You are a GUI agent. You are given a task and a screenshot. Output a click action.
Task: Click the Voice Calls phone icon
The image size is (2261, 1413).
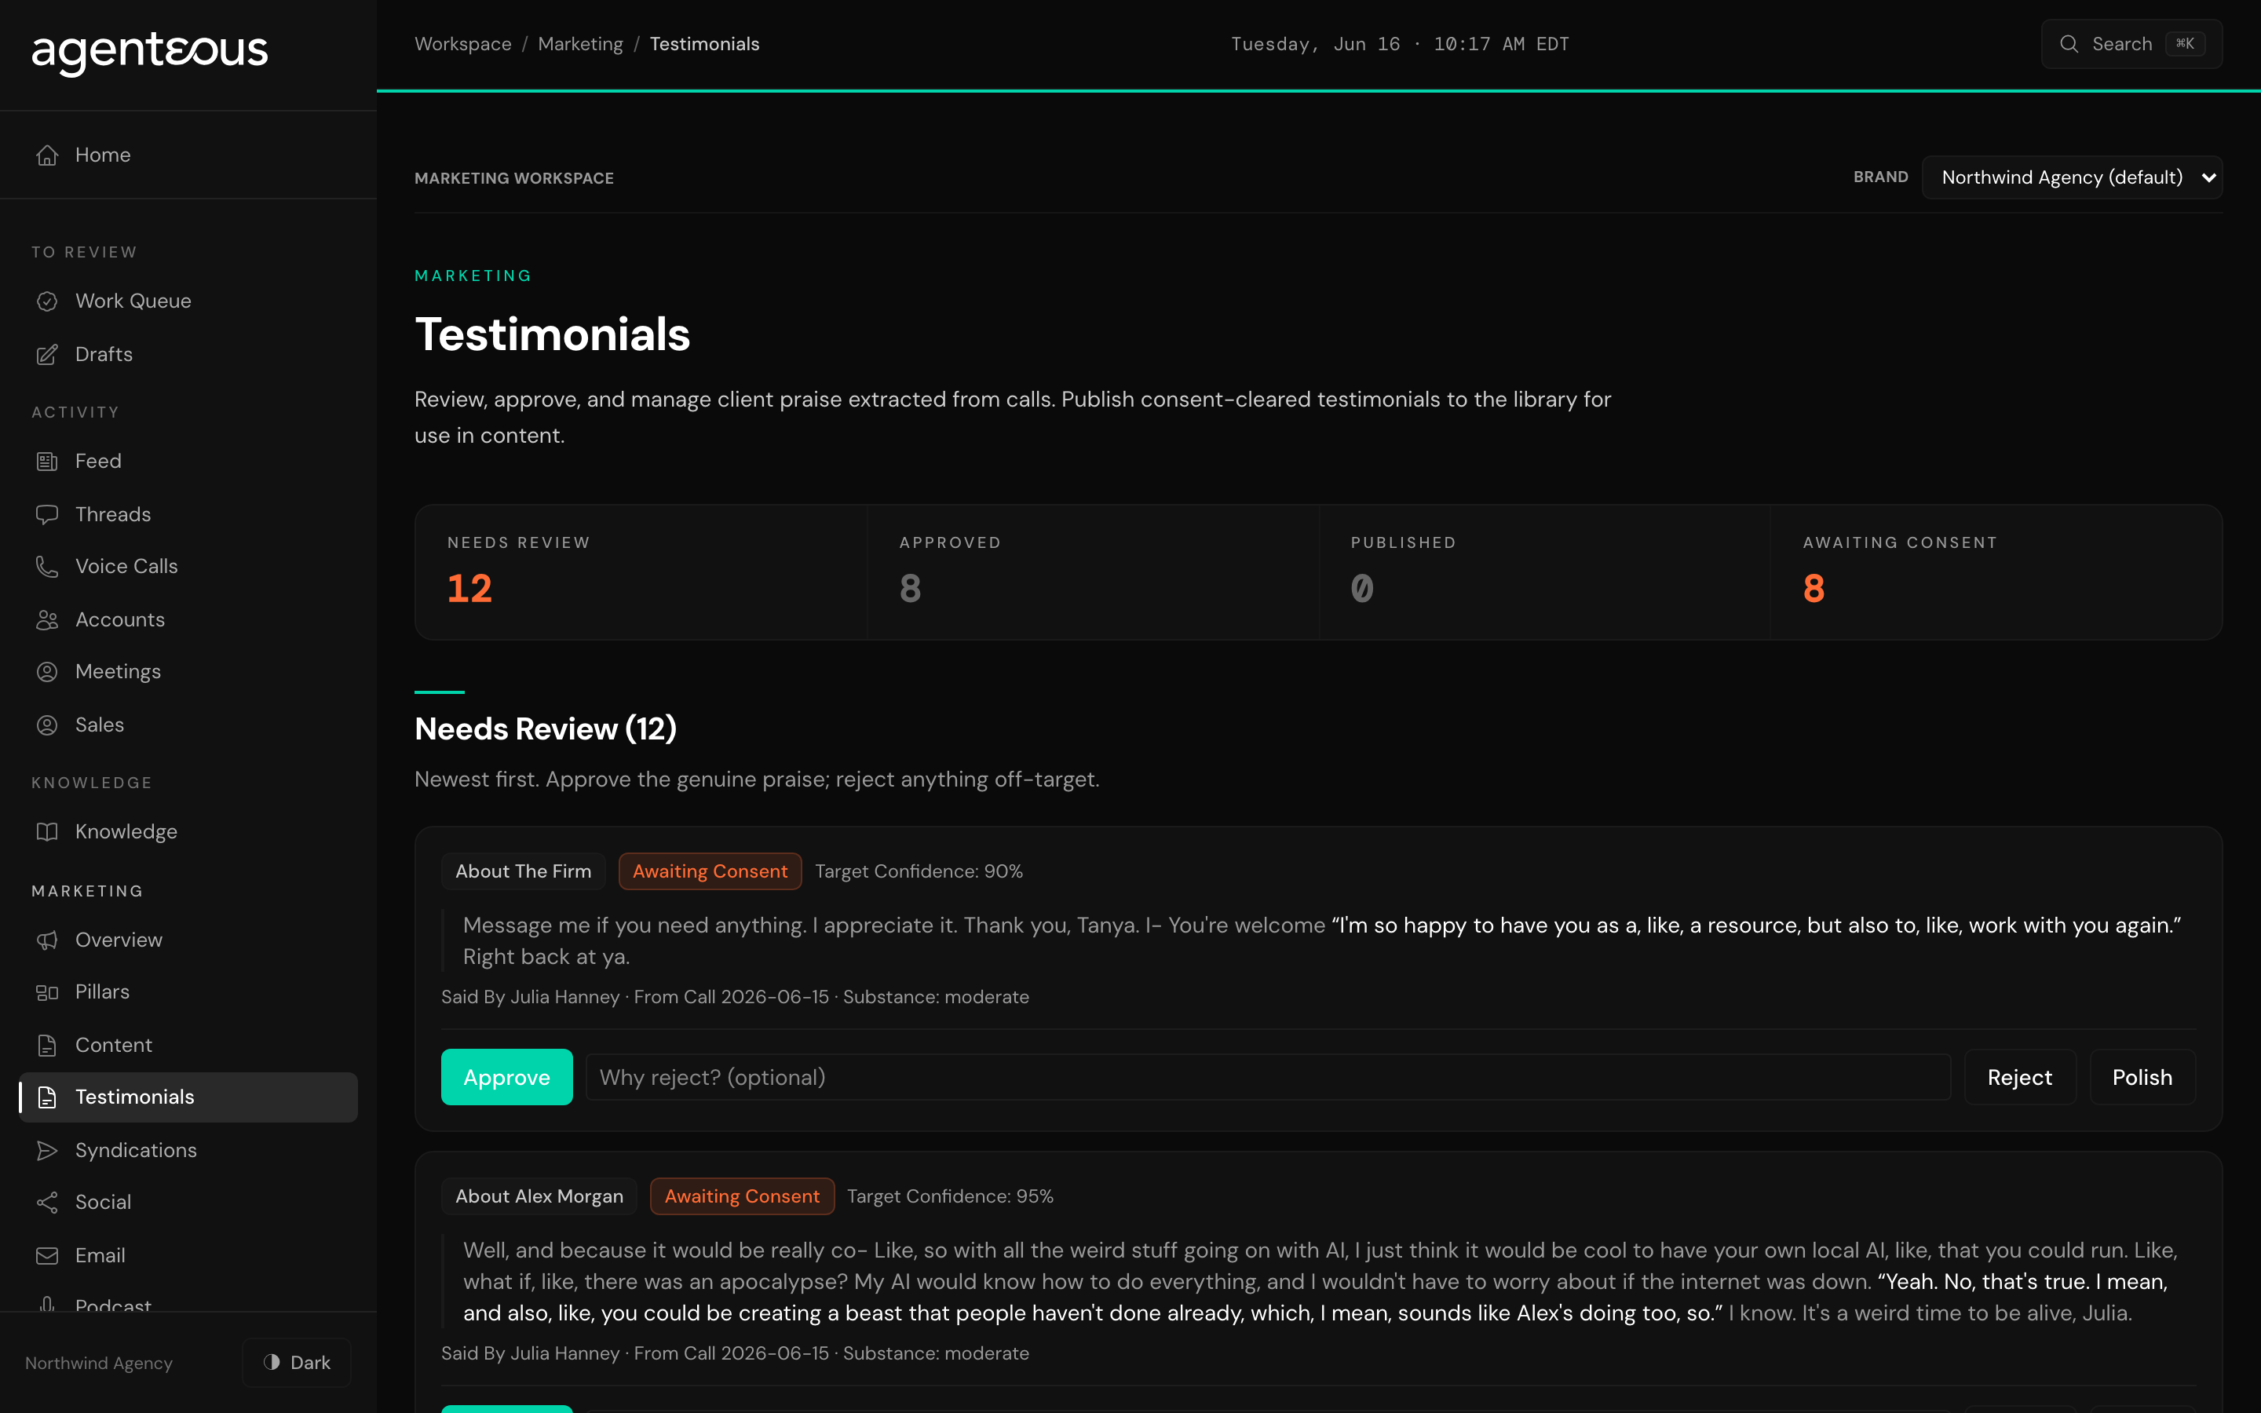47,566
